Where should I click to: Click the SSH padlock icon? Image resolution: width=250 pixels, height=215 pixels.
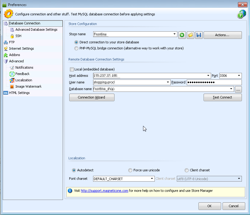[12, 36]
